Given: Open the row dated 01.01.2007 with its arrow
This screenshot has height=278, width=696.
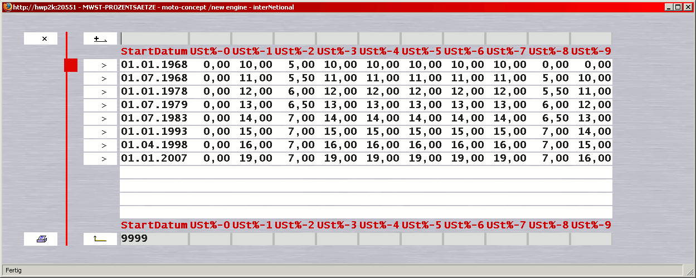Looking at the screenshot, I should [100, 159].
